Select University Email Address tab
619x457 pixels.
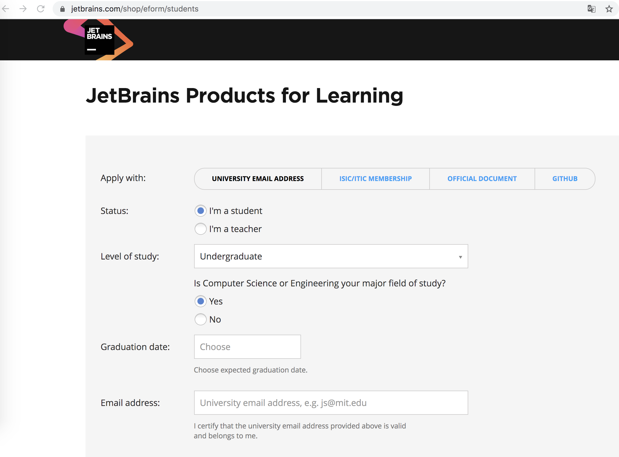[258, 179]
